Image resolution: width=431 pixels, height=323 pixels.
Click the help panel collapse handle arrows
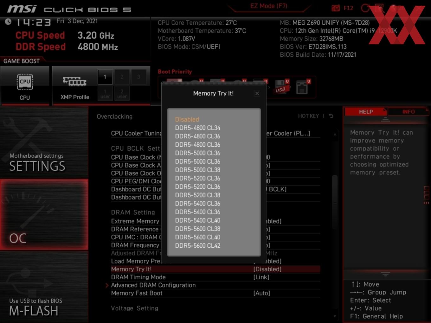[426, 203]
